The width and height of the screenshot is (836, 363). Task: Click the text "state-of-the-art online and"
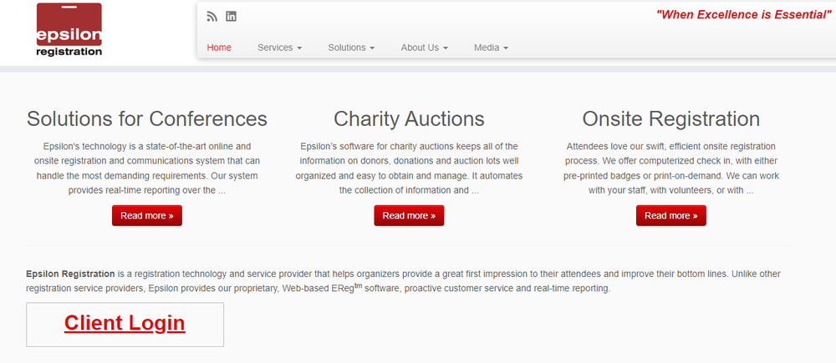tap(202, 146)
